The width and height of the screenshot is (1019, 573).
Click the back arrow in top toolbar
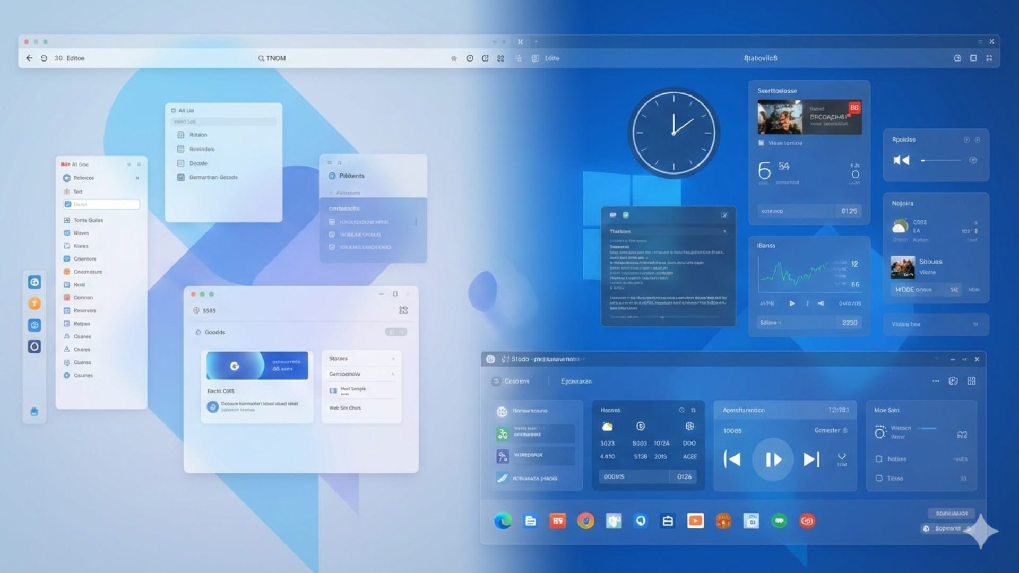(29, 58)
